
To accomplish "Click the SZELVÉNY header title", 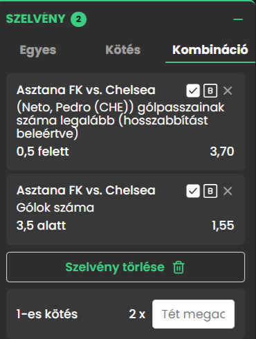I will click(36, 19).
